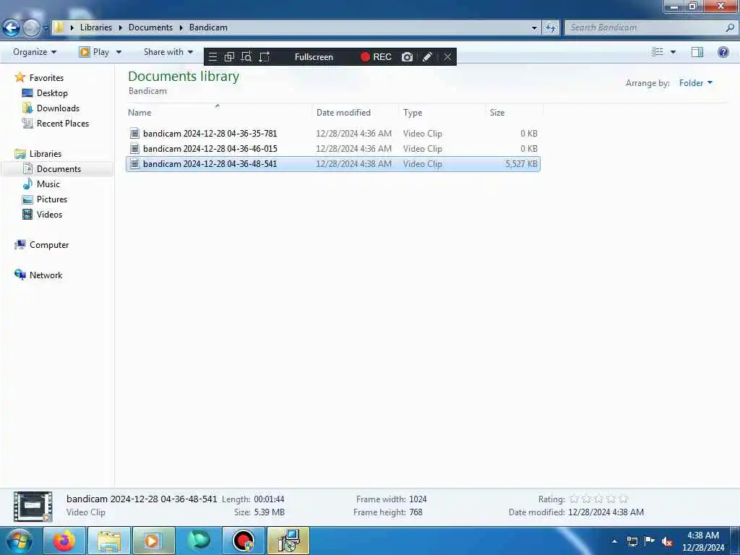The height and width of the screenshot is (555, 740).
Task: Open the Action Center flag icon
Action: (650, 541)
